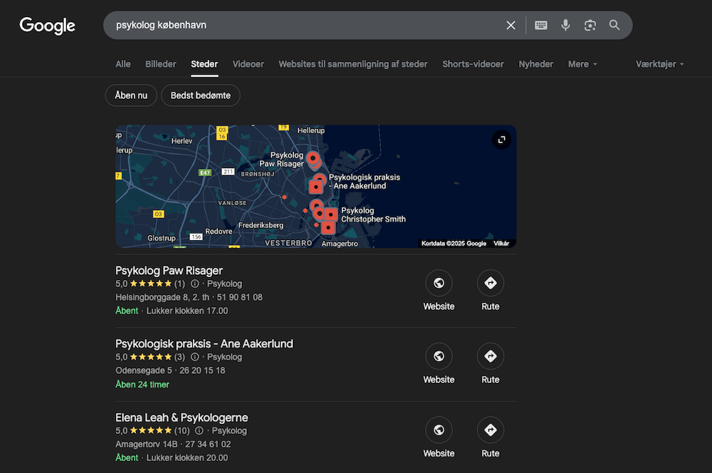Switch to the Nyheder tab
This screenshot has height=473, width=712.
pyautogui.click(x=536, y=64)
